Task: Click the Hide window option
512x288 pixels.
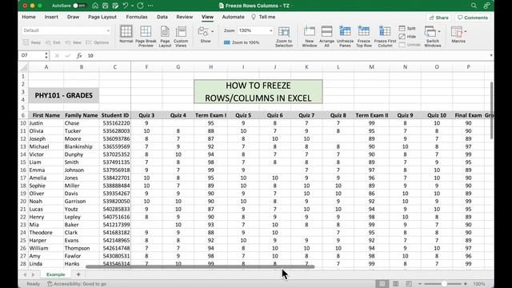Action: pyautogui.click(x=407, y=37)
